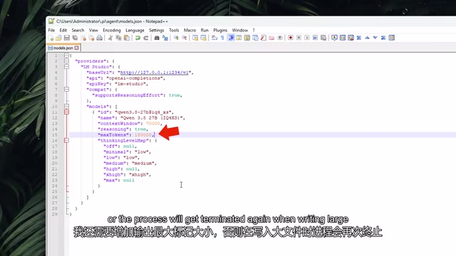This screenshot has height=256, width=456.
Task: Click the Redo toolbar icon
Action: pos(145,38)
